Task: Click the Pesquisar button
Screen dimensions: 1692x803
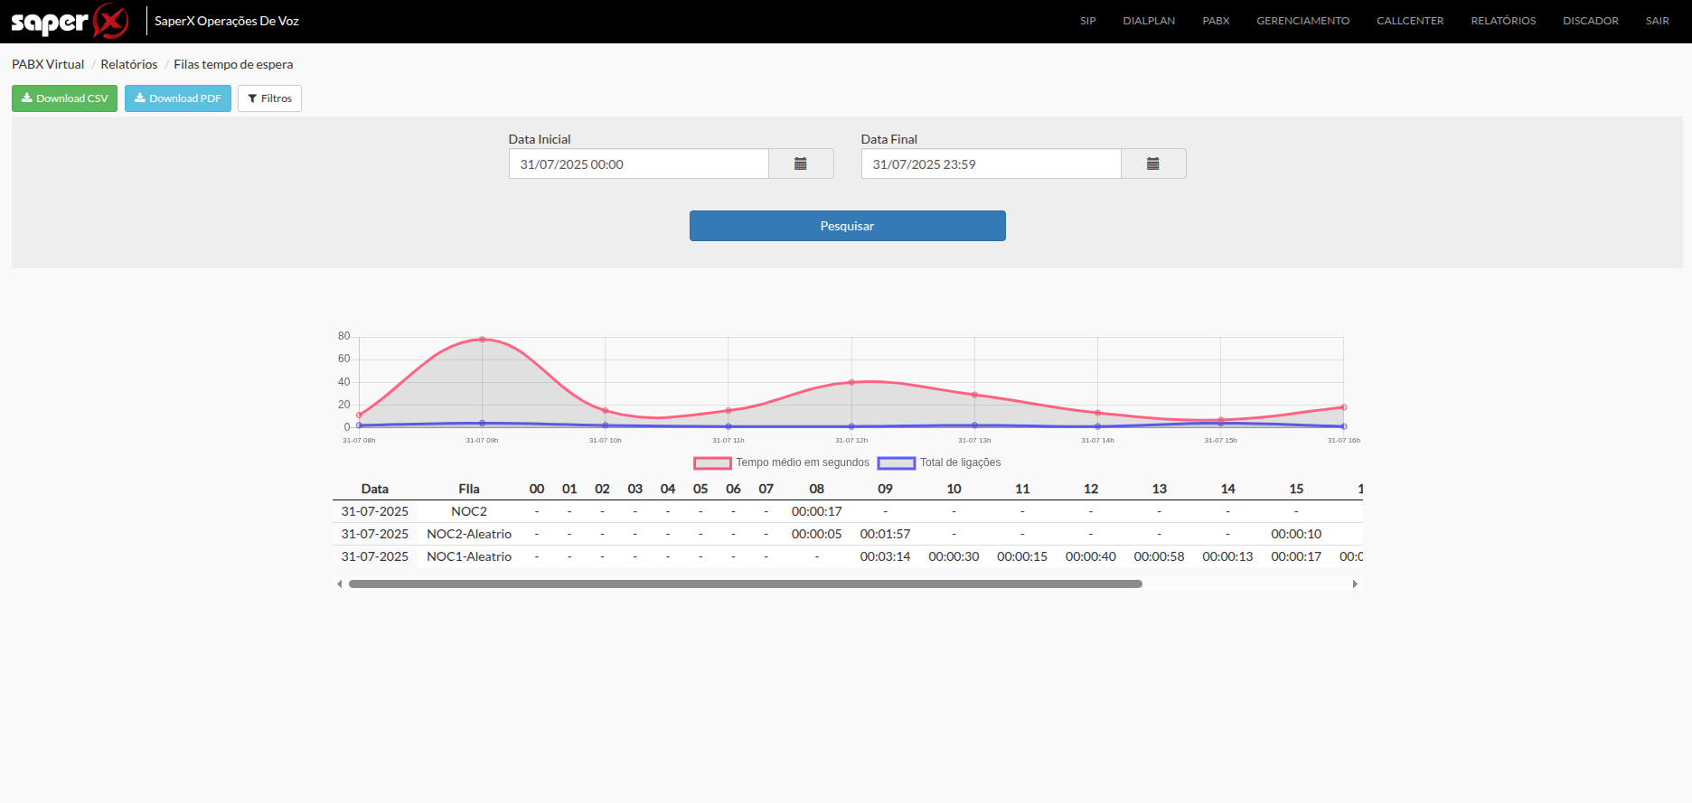Action: (847, 226)
